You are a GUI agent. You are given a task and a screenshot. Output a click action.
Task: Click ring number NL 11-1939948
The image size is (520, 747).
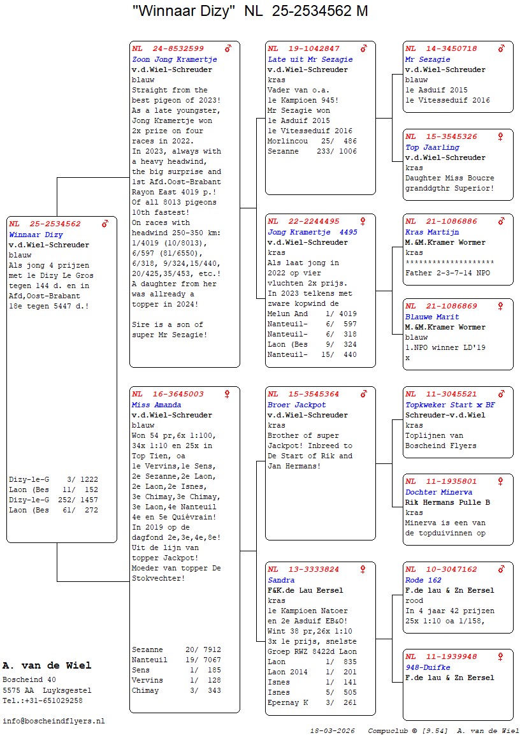pos(441,656)
